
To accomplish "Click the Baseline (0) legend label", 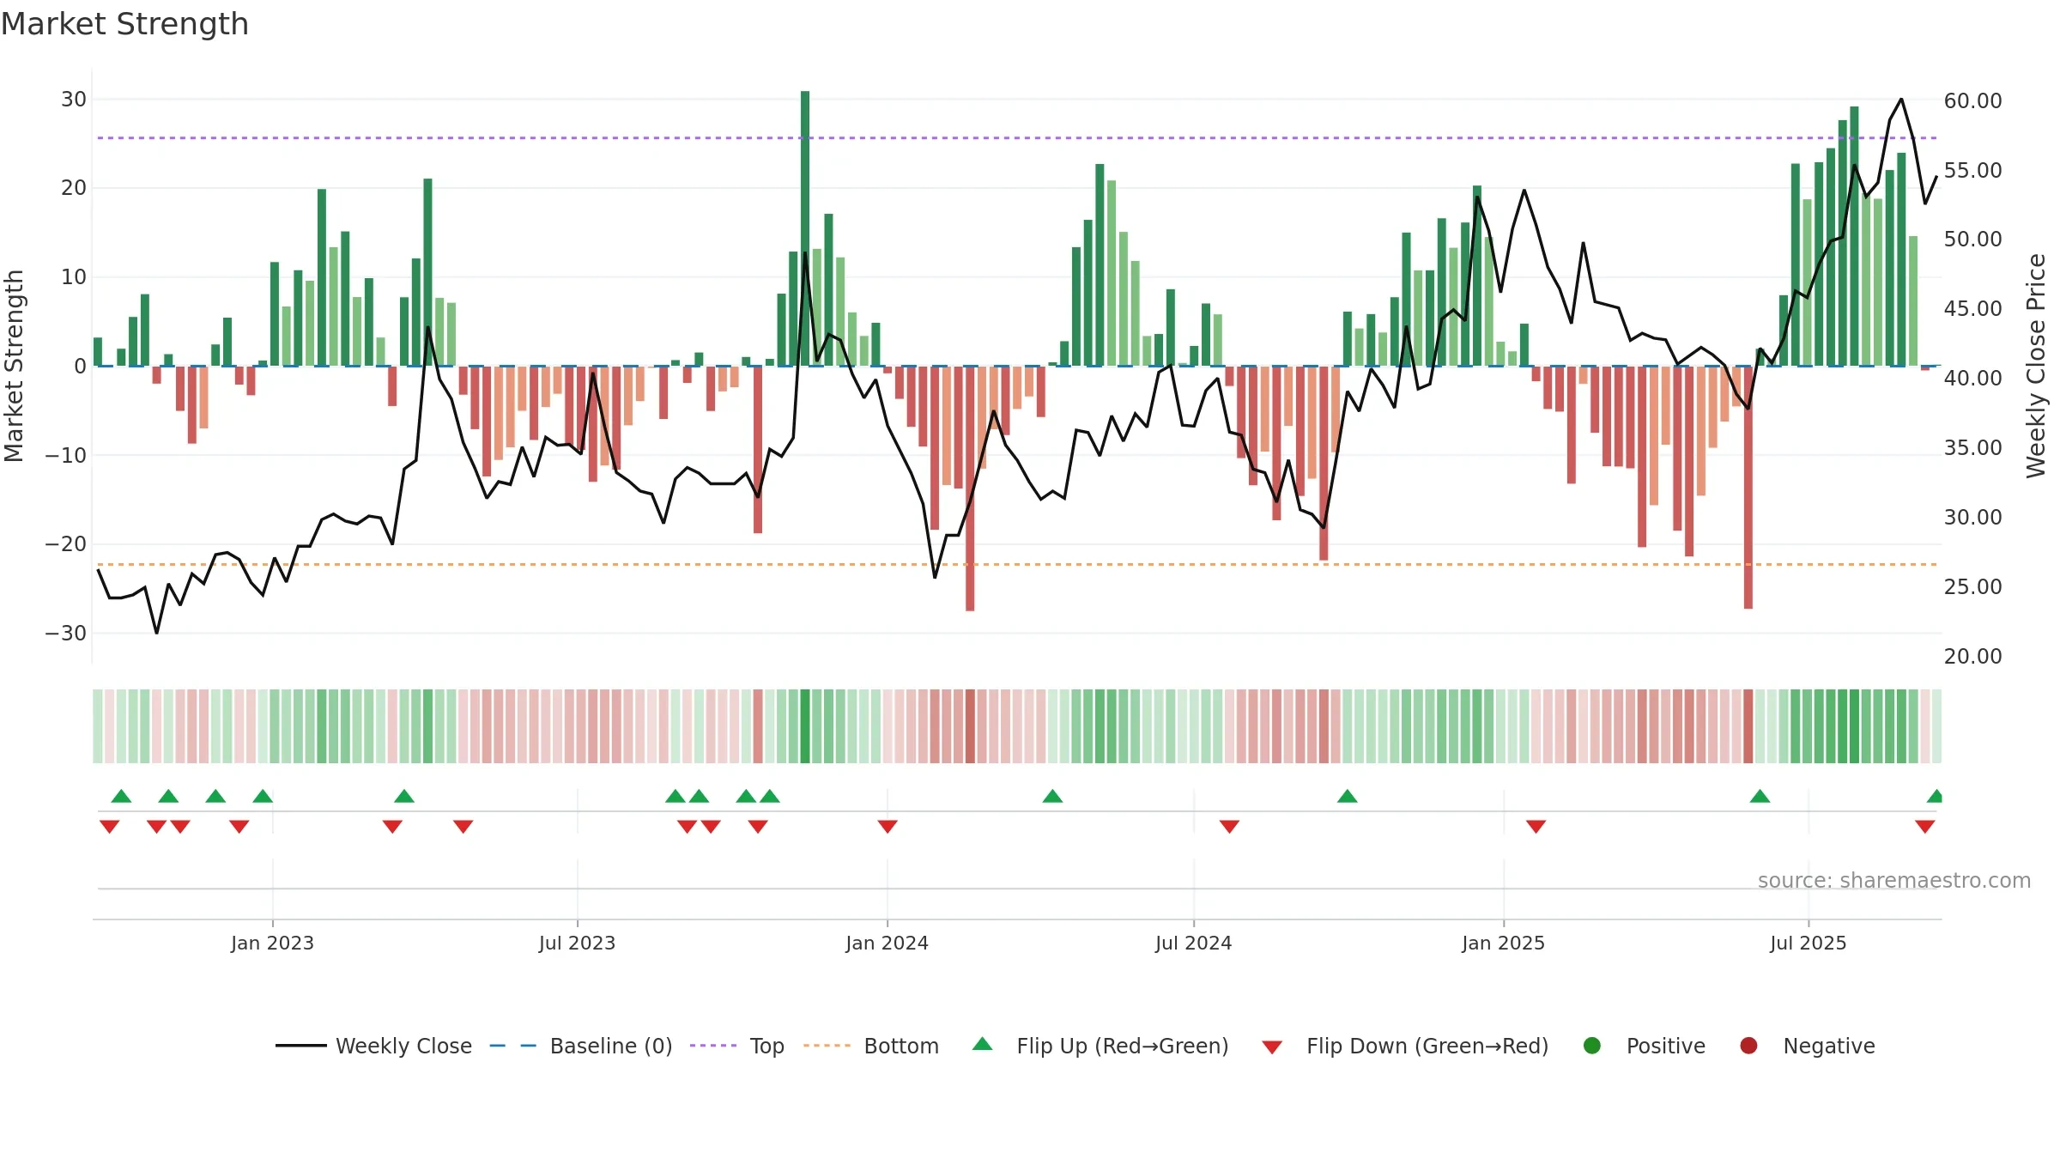I will click(611, 1046).
